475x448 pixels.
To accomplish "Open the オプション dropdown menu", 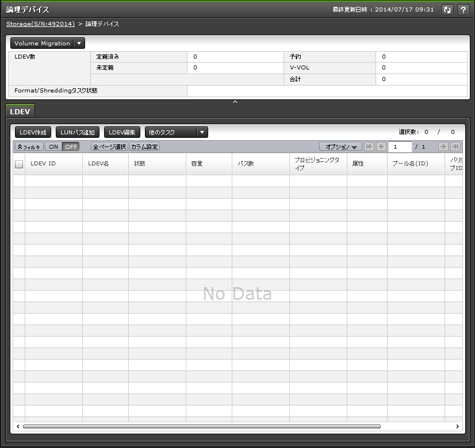I will point(340,146).
